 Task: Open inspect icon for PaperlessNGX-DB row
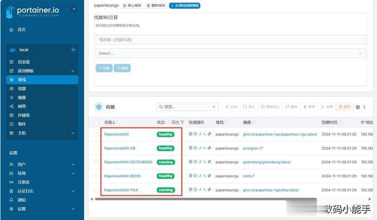point(195,148)
